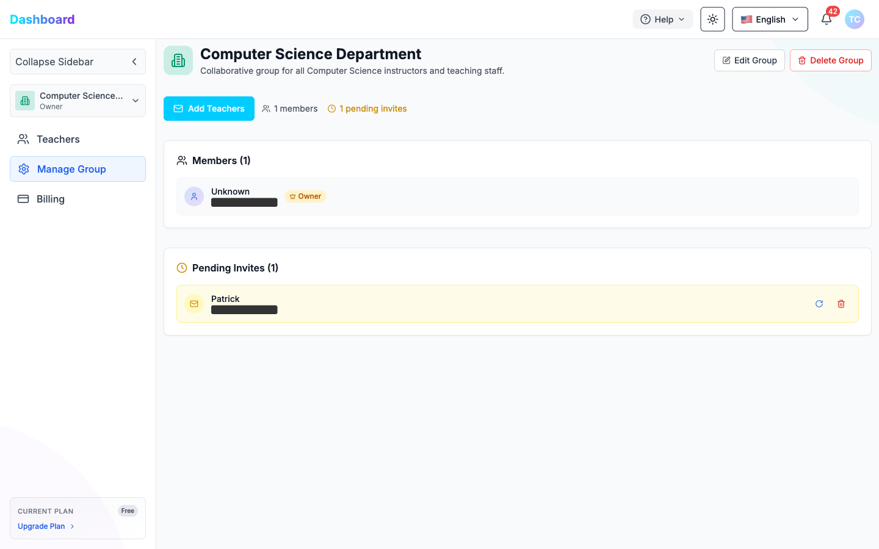Delete Patrick's pending invite via trash icon
This screenshot has height=549, width=879.
point(841,303)
